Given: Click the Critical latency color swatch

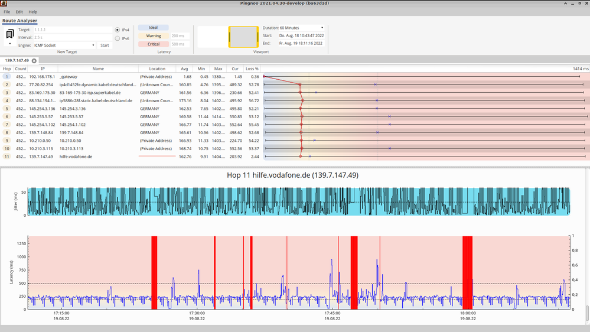Looking at the screenshot, I should click(x=154, y=44).
